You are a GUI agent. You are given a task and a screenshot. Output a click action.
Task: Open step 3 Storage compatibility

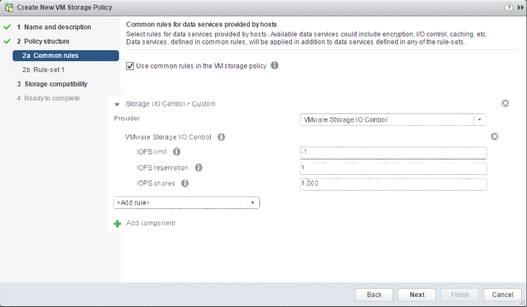pos(56,84)
